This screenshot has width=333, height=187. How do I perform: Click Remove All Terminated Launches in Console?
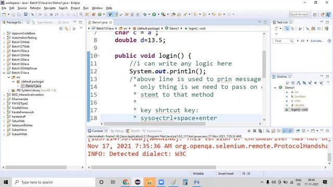point(260,131)
